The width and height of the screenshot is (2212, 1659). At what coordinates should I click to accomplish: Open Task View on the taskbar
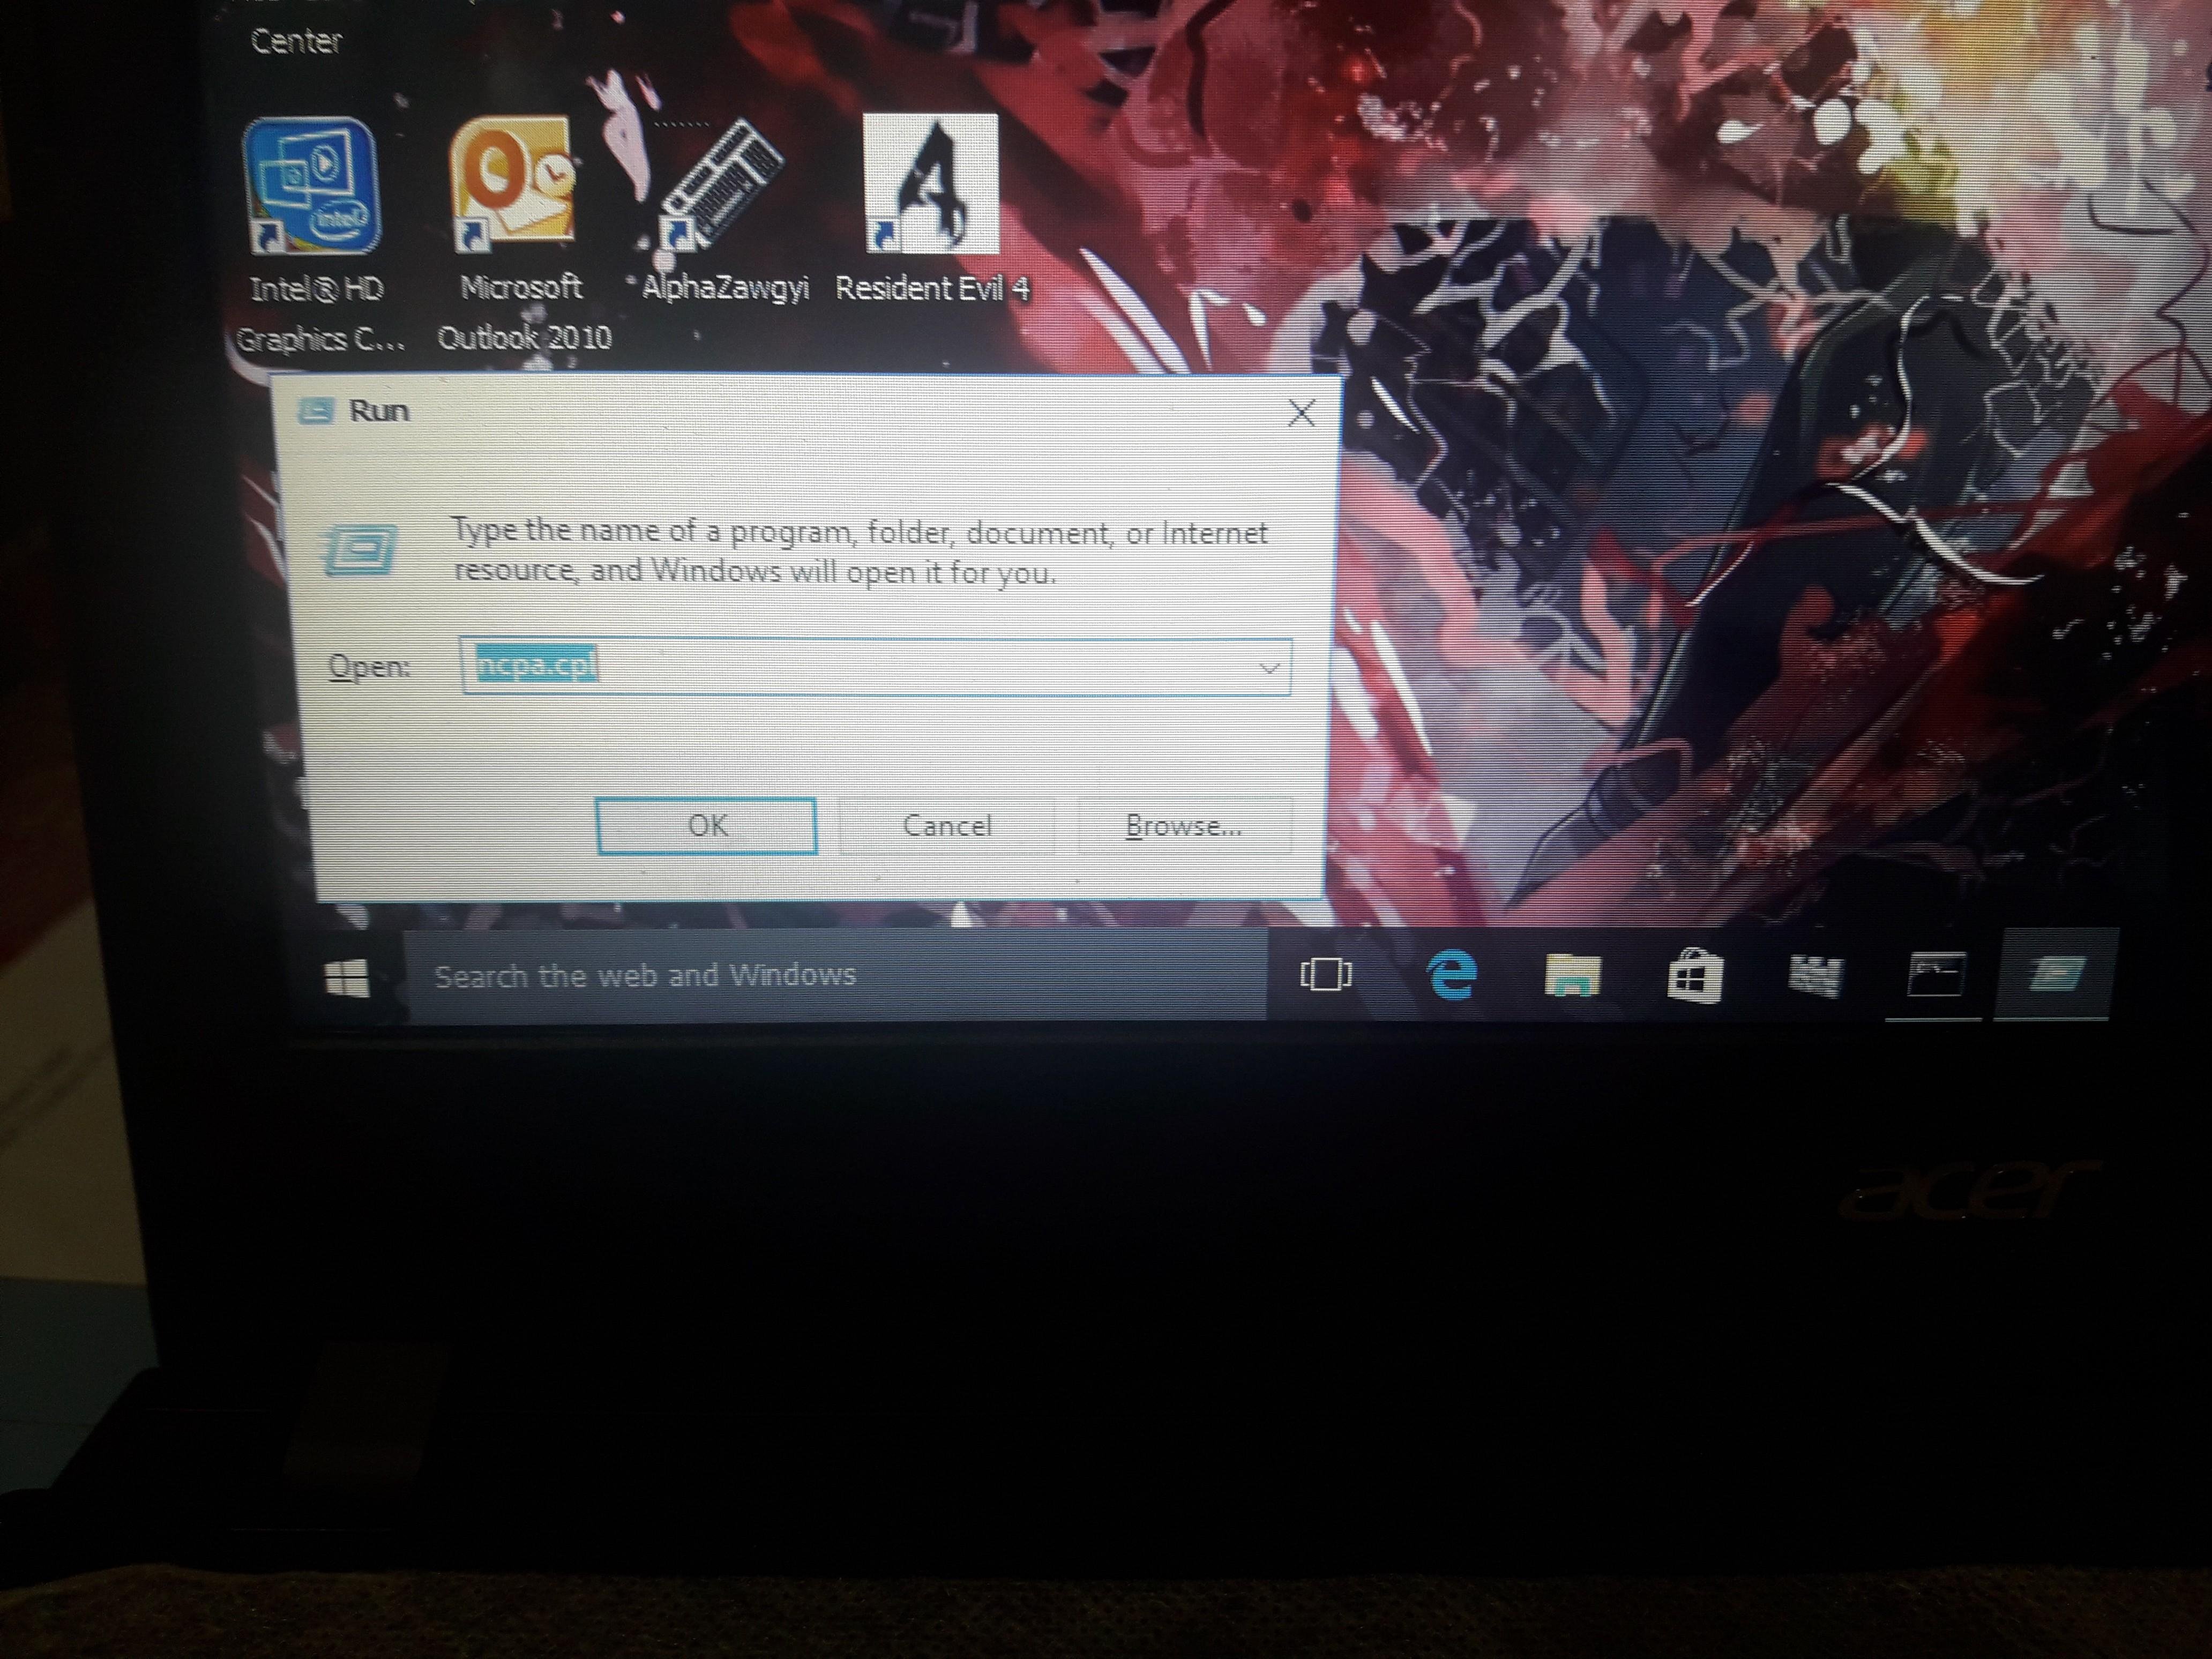click(x=1325, y=974)
